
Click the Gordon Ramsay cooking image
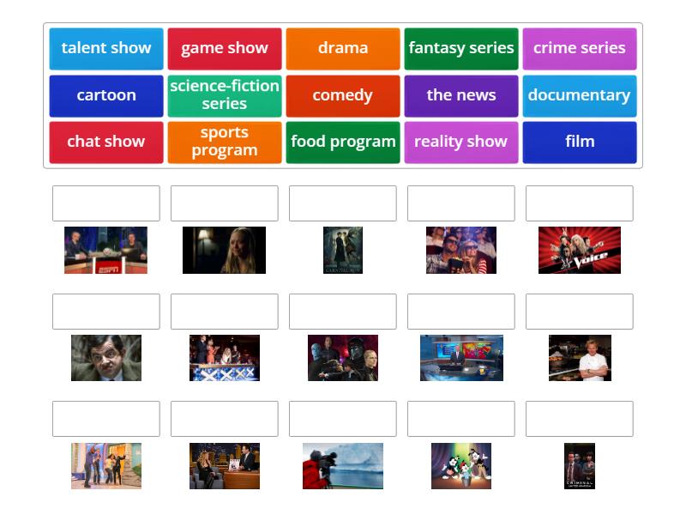[580, 359]
